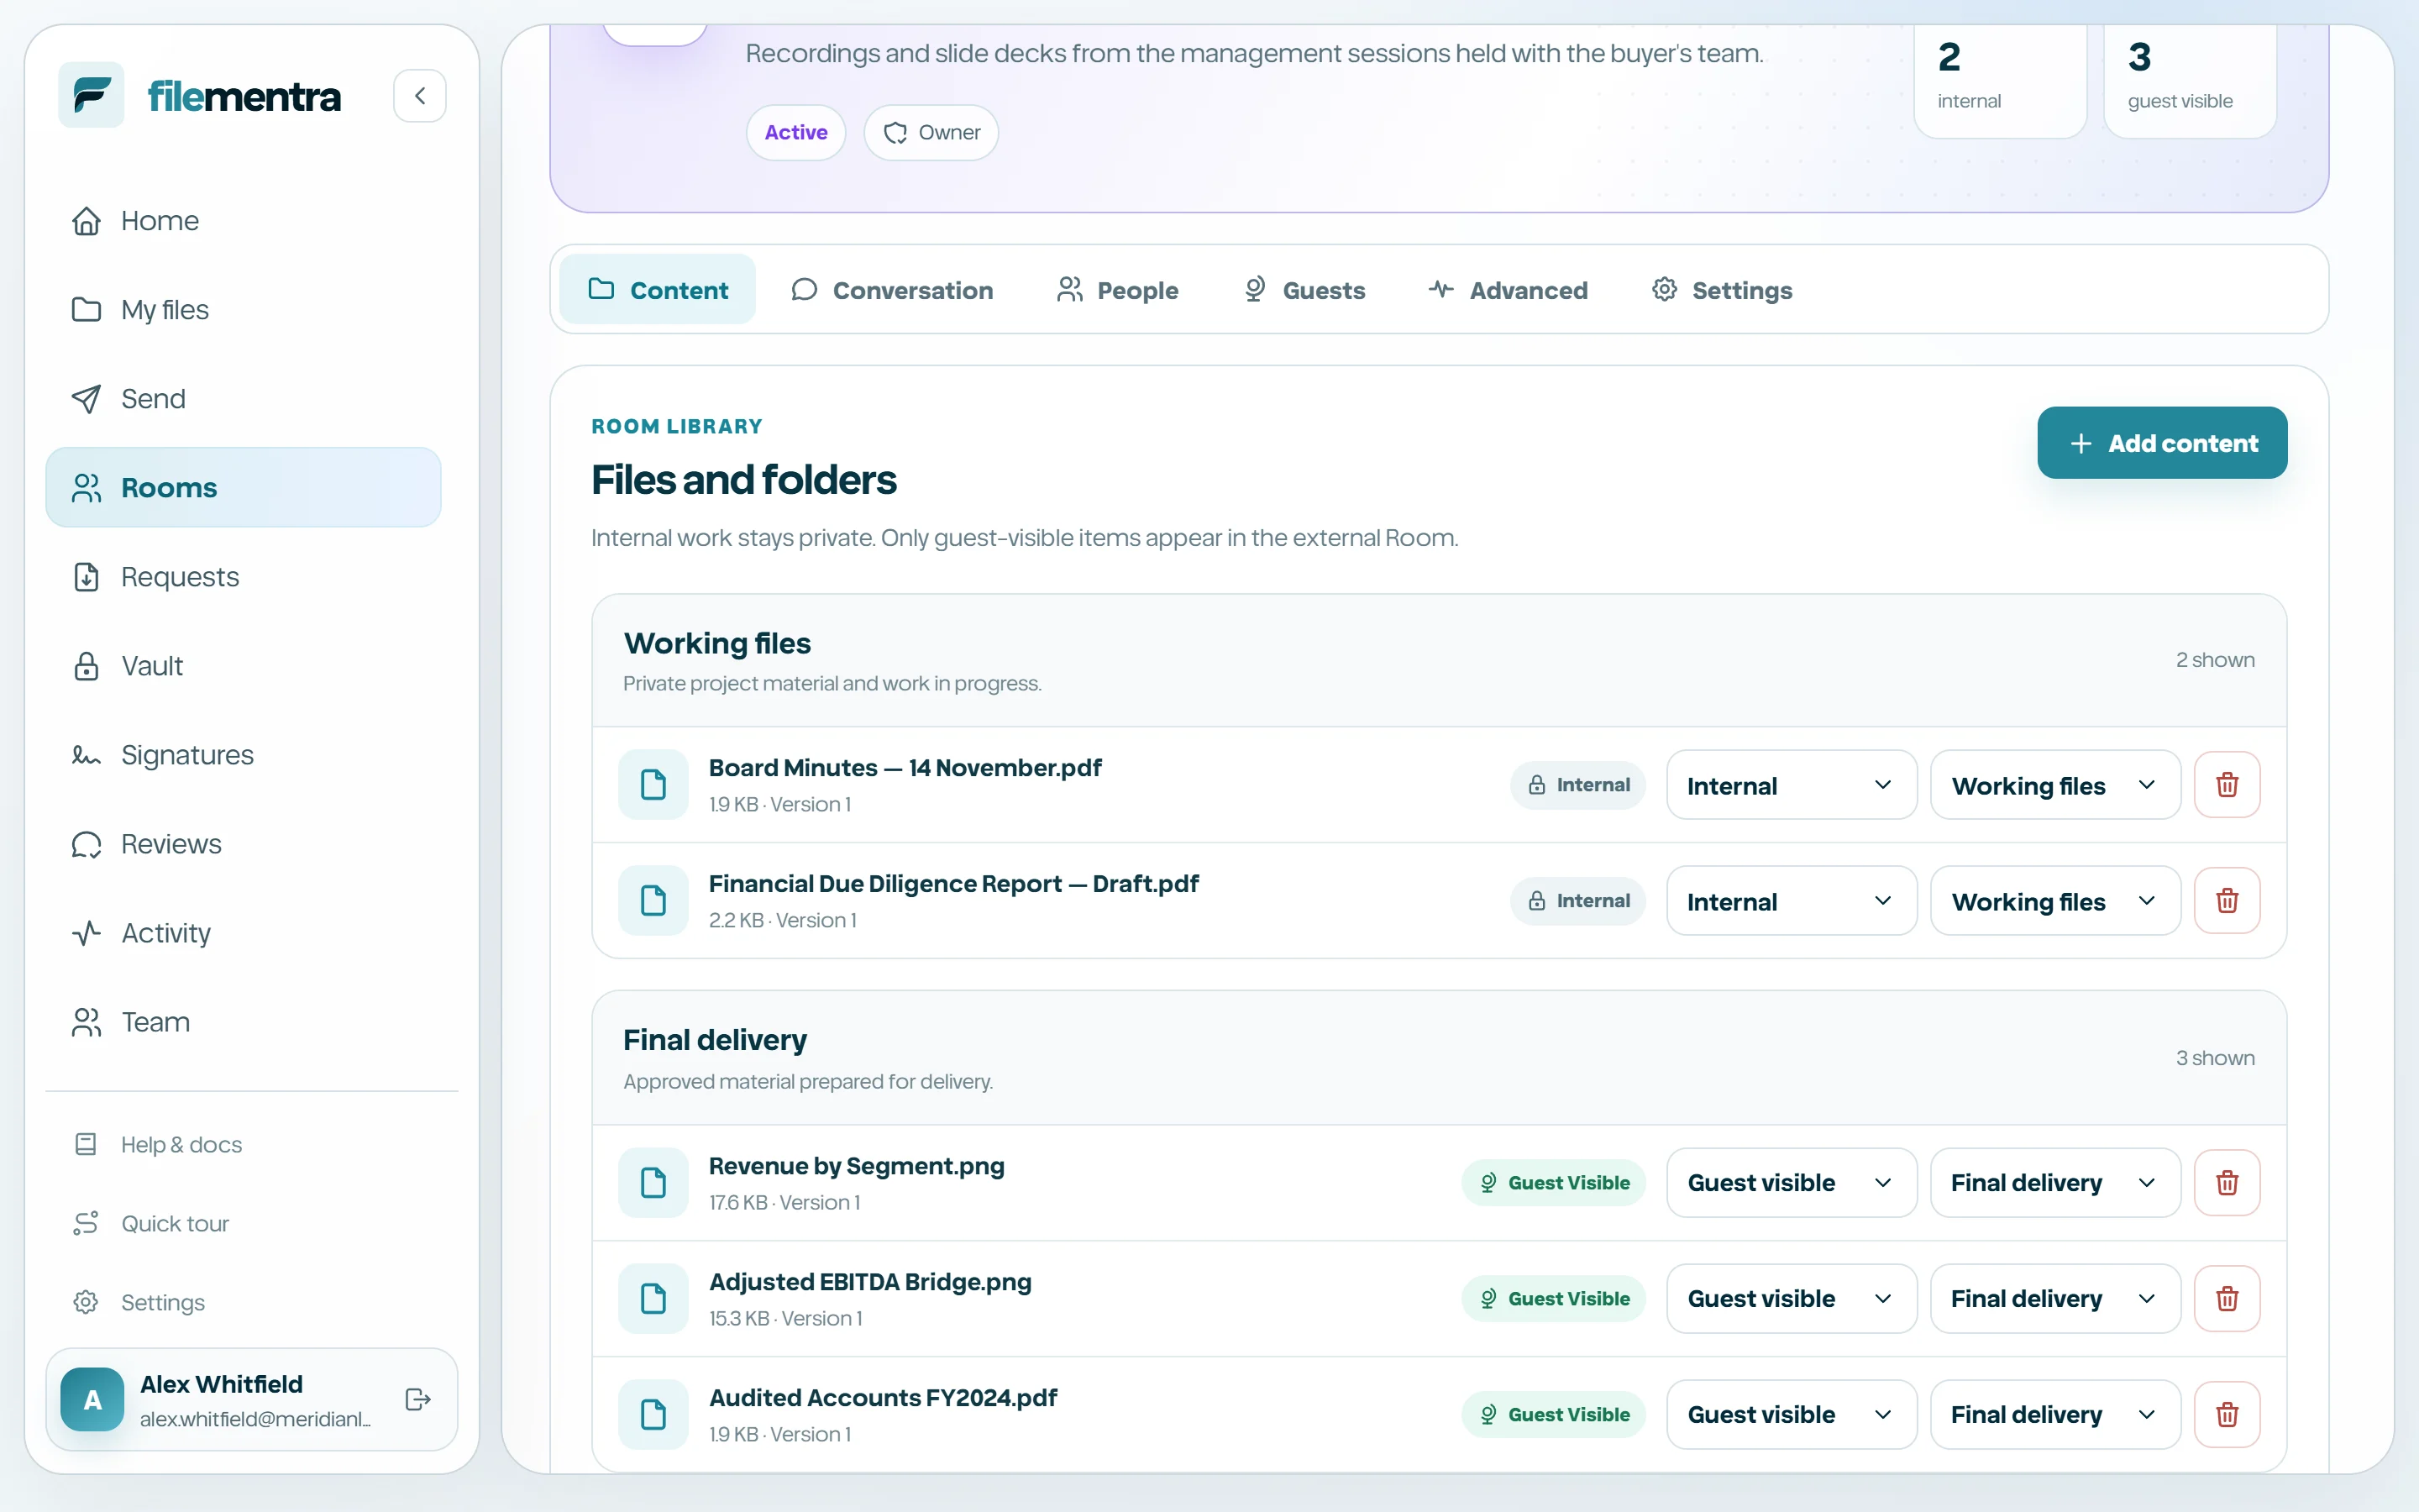The width and height of the screenshot is (2419, 1512).
Task: Click file icon of Audited Accounts FY2024.pdf
Action: pos(653,1415)
